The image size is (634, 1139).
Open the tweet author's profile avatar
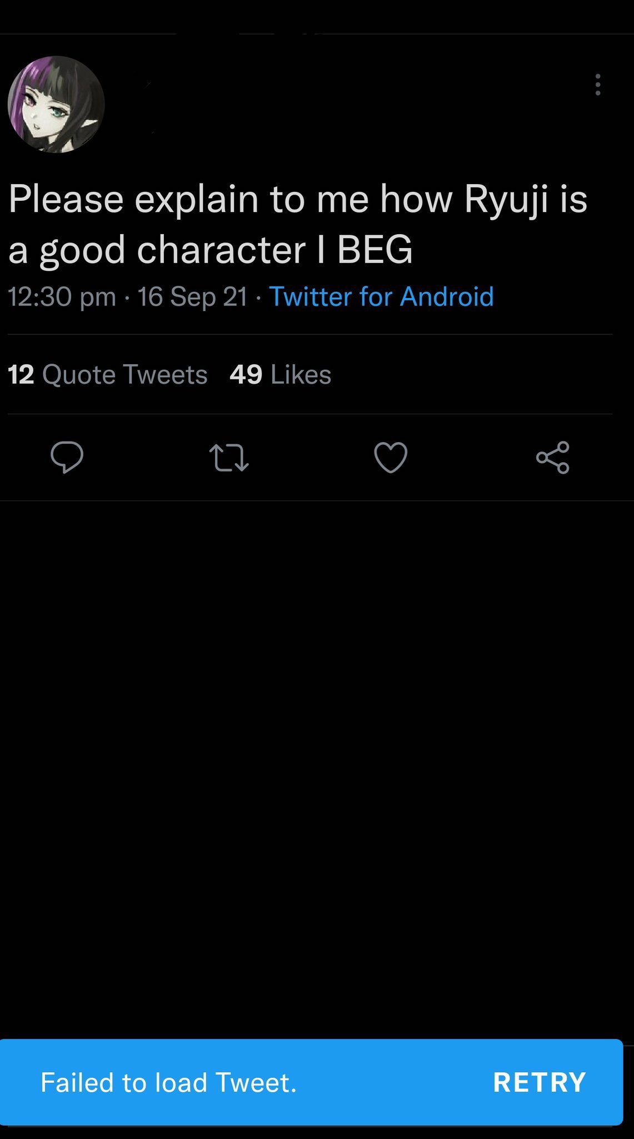pos(56,105)
